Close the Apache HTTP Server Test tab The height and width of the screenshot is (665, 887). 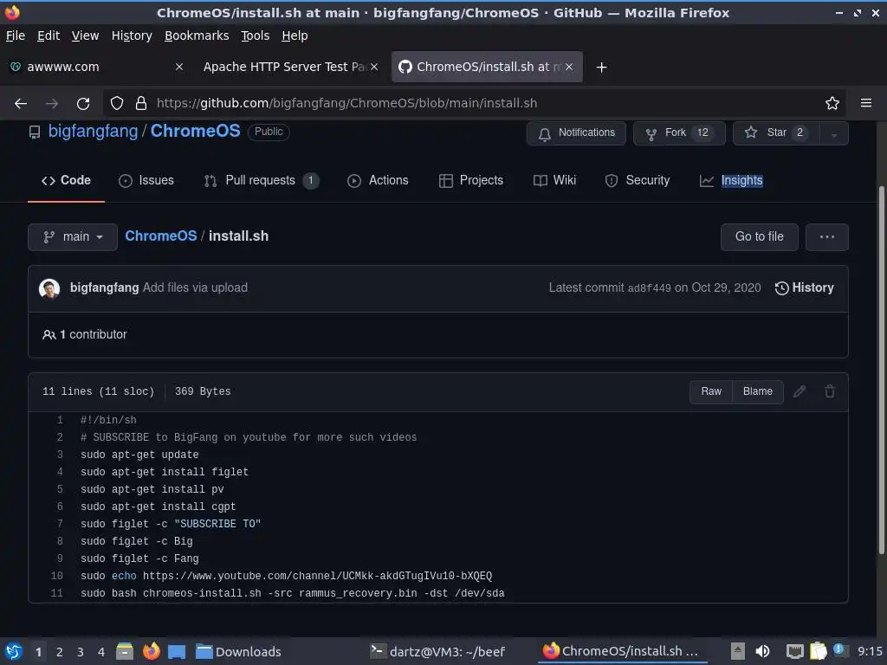click(374, 67)
